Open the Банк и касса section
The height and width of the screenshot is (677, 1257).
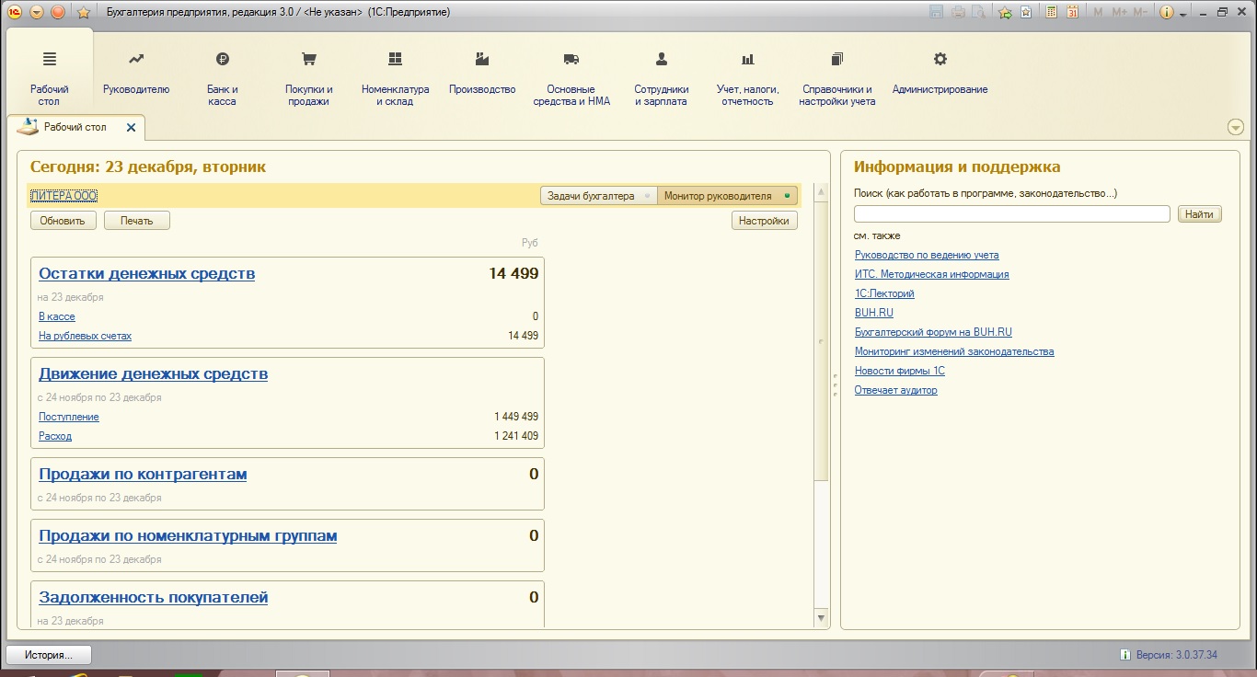tap(222, 77)
